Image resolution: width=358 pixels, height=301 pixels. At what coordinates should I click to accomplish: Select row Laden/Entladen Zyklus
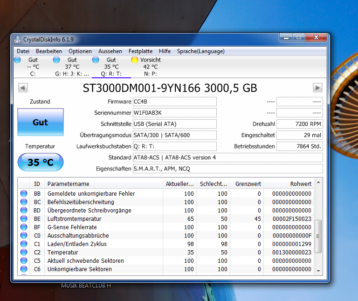[166, 244]
